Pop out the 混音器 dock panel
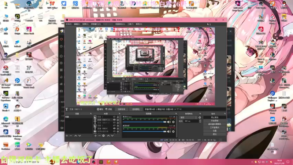Screen dimensions: 293x165 [176, 114]
